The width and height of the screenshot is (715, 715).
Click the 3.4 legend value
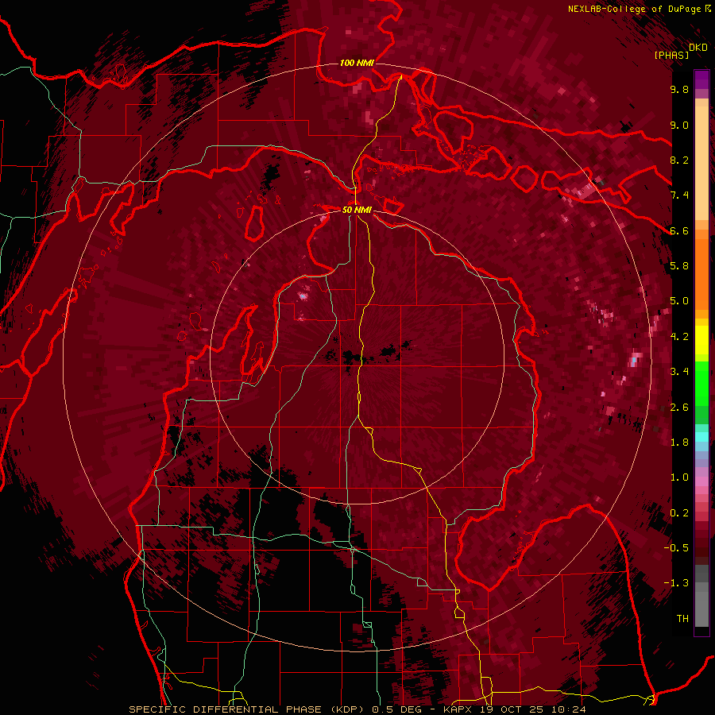tap(679, 372)
